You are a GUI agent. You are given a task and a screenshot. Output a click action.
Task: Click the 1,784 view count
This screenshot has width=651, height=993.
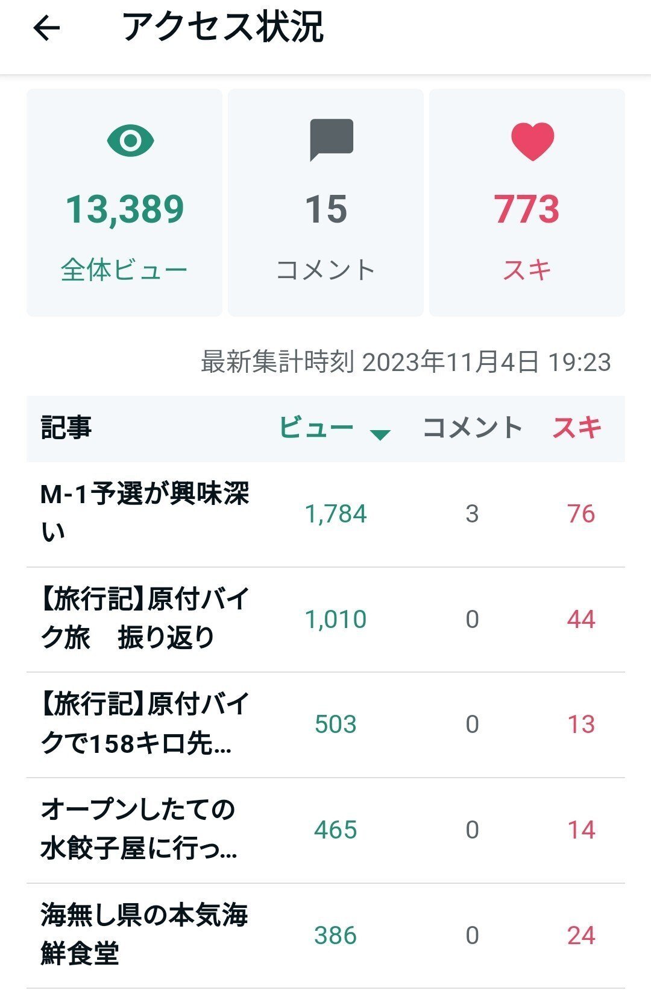pyautogui.click(x=336, y=514)
